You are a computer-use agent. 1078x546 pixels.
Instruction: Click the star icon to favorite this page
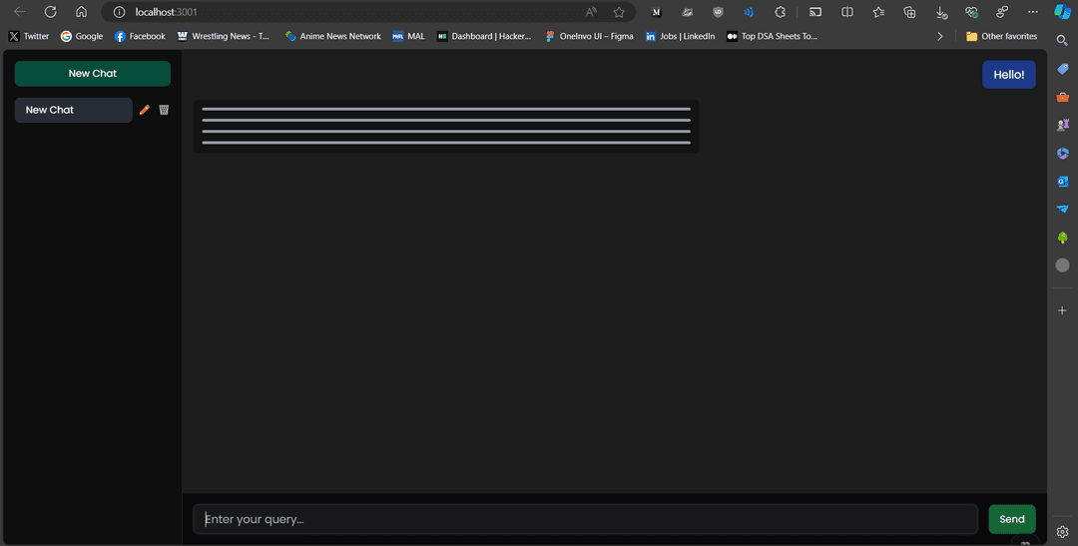point(619,12)
